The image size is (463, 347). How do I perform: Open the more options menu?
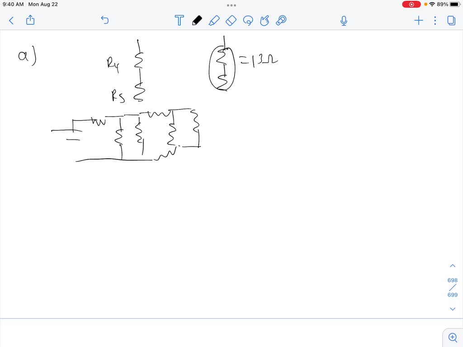(435, 20)
